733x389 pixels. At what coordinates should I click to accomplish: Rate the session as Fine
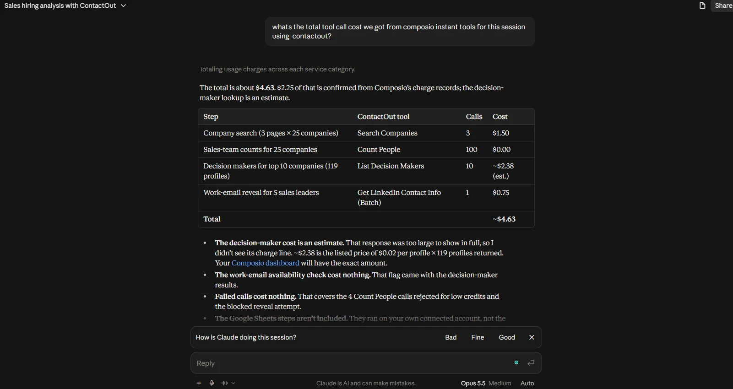click(x=478, y=337)
